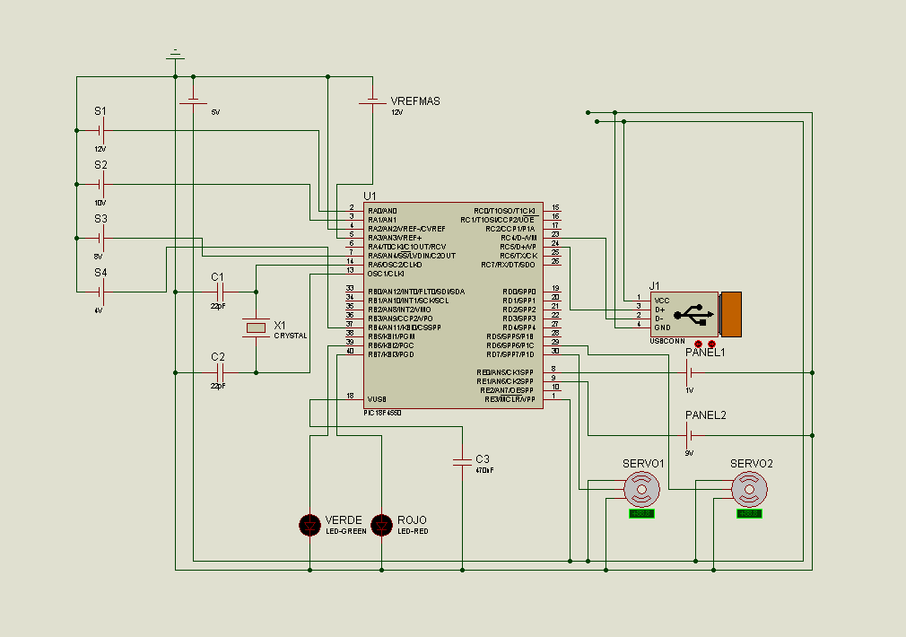Screen dimensions: 906x637
Task: Click the RC7/RX/DT/SDO pin name
Action: click(x=509, y=265)
